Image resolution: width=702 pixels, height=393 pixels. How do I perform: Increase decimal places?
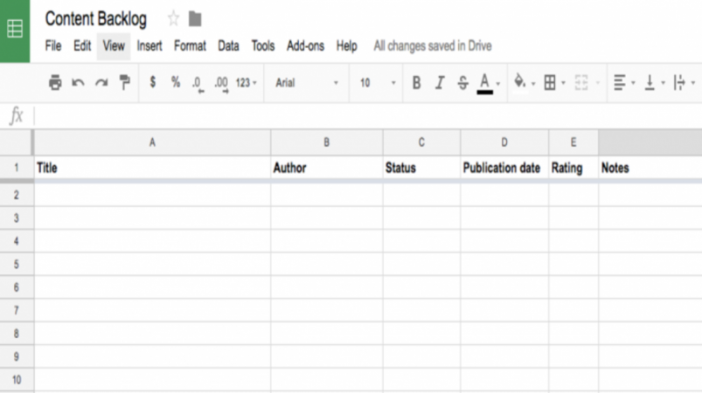221,84
